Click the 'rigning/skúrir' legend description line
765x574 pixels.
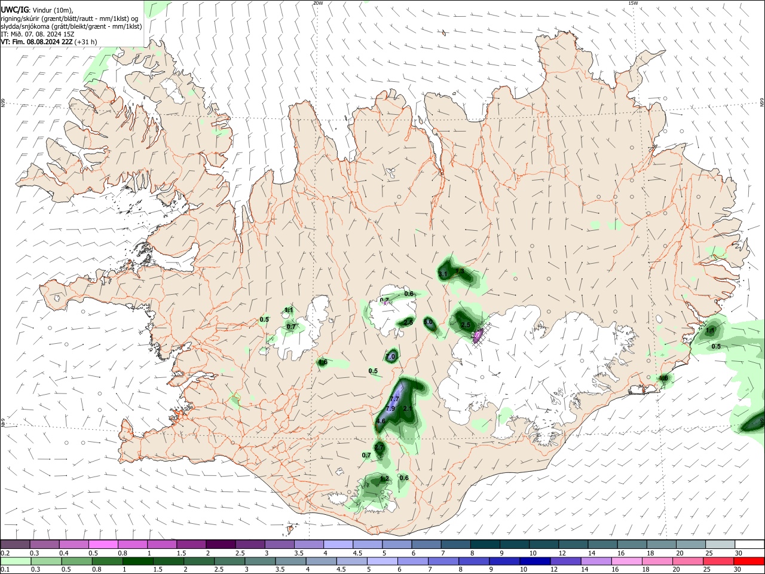tap(69, 19)
